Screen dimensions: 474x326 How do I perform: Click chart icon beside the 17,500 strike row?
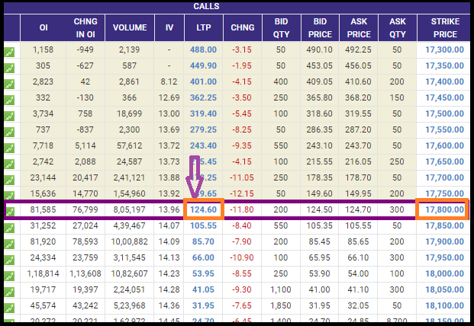point(10,113)
